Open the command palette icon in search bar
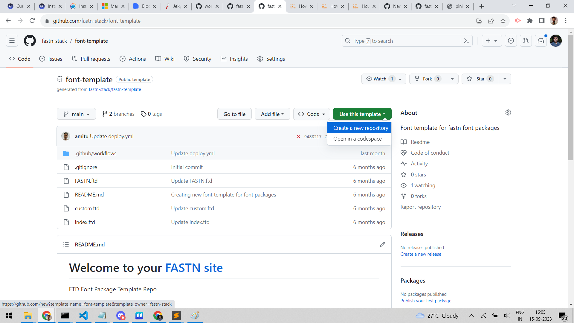 (467, 41)
